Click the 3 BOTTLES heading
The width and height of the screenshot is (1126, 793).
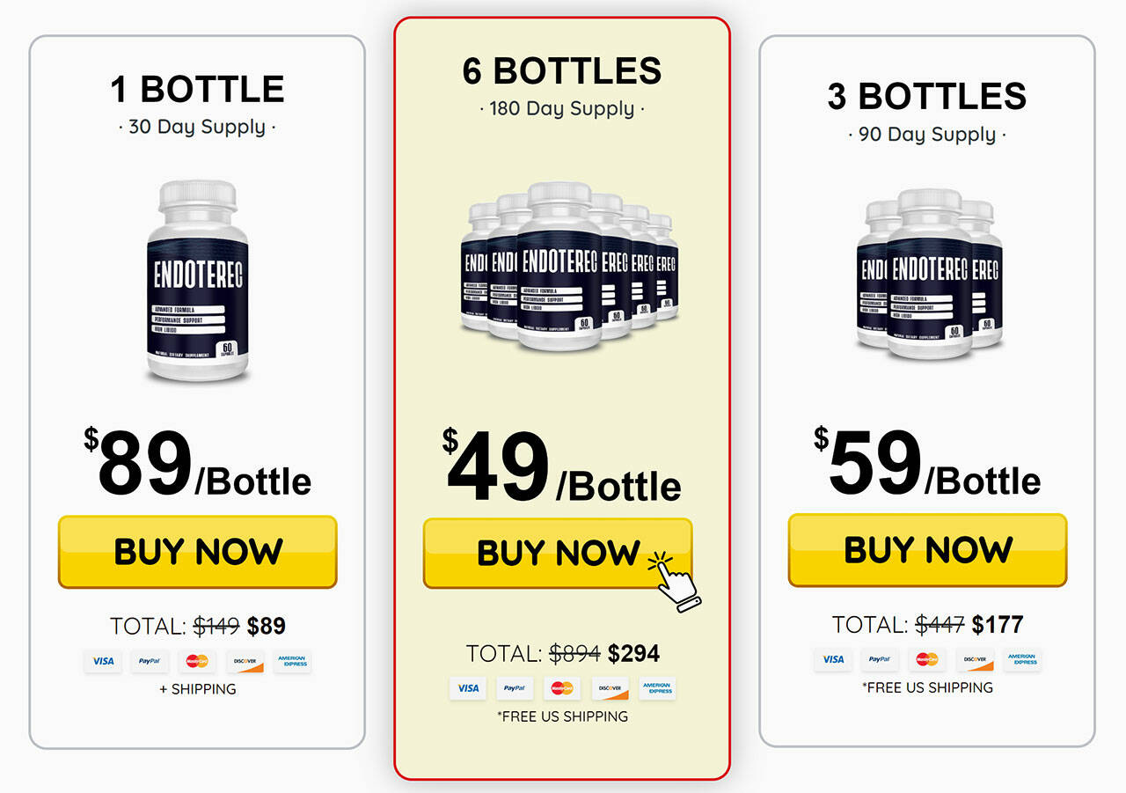coord(927,97)
